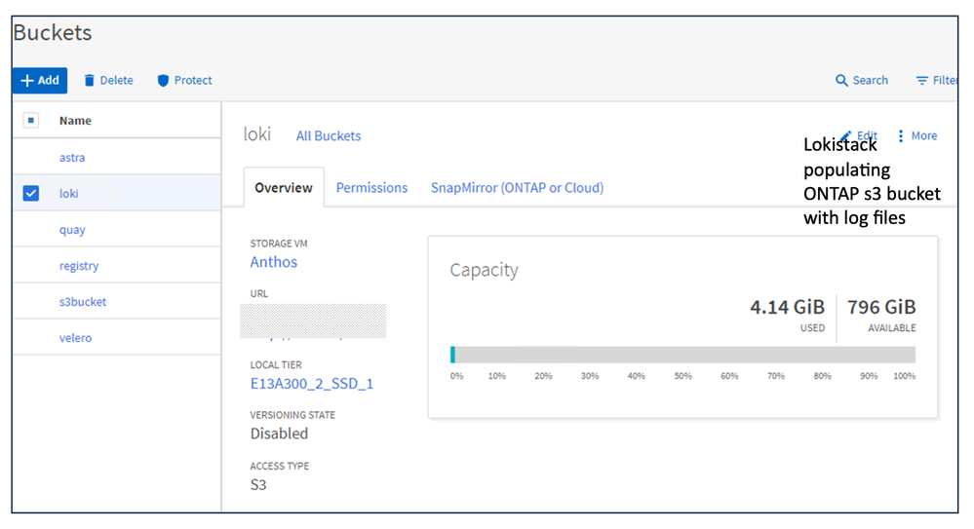974x529 pixels.
Task: Go back via All Buckets link
Action: [329, 136]
